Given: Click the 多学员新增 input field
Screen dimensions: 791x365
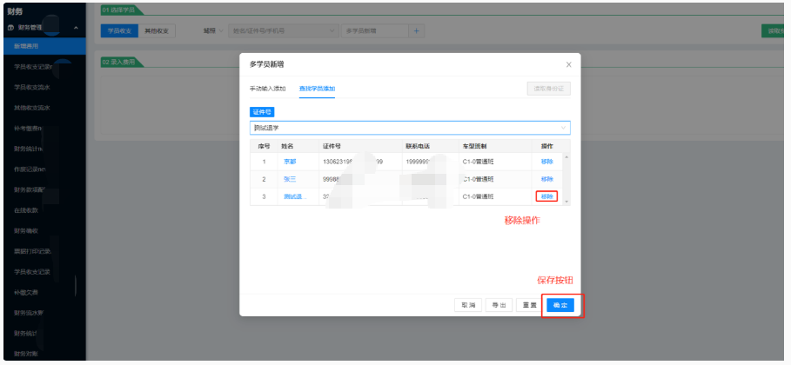Looking at the screenshot, I should [375, 30].
